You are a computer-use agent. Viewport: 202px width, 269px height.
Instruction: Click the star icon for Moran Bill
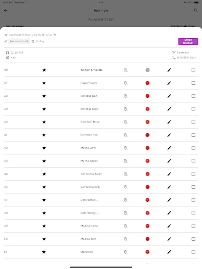tap(44, 252)
